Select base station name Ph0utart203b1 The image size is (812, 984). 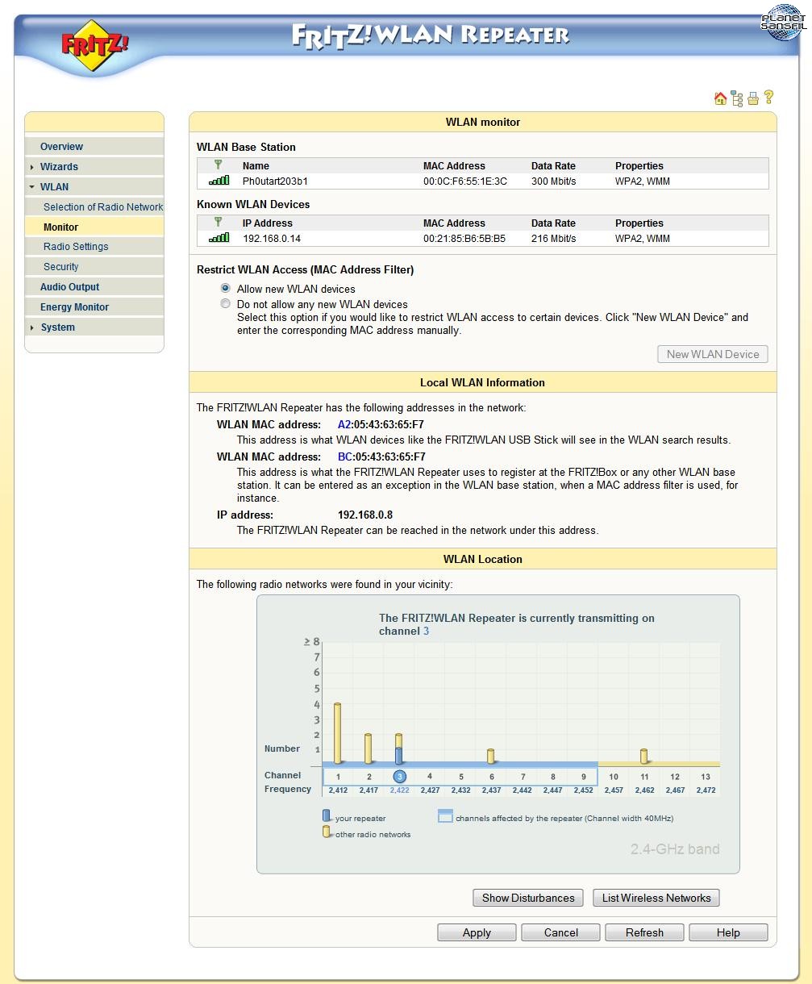[275, 181]
